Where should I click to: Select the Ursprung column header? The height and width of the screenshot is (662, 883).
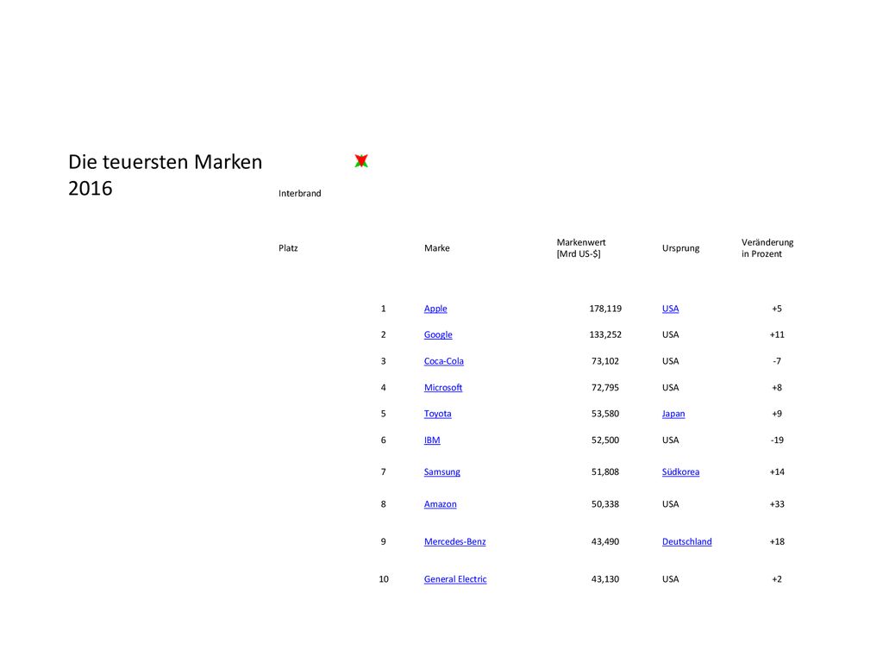click(681, 247)
